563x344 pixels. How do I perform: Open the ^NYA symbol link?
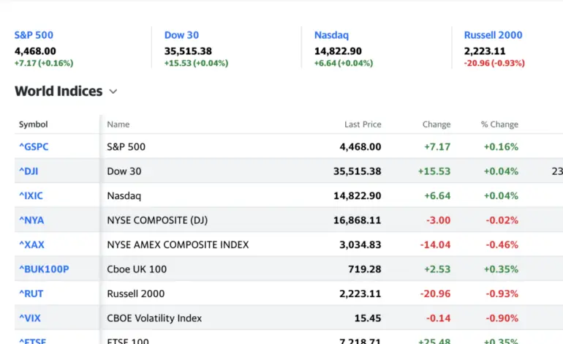click(x=31, y=220)
